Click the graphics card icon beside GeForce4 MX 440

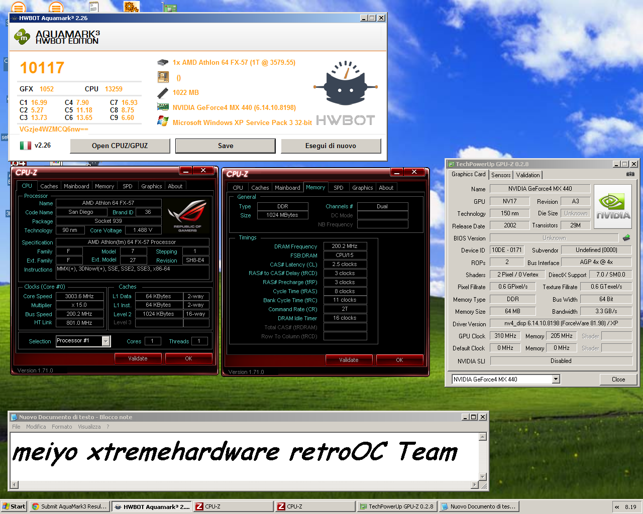pos(163,107)
